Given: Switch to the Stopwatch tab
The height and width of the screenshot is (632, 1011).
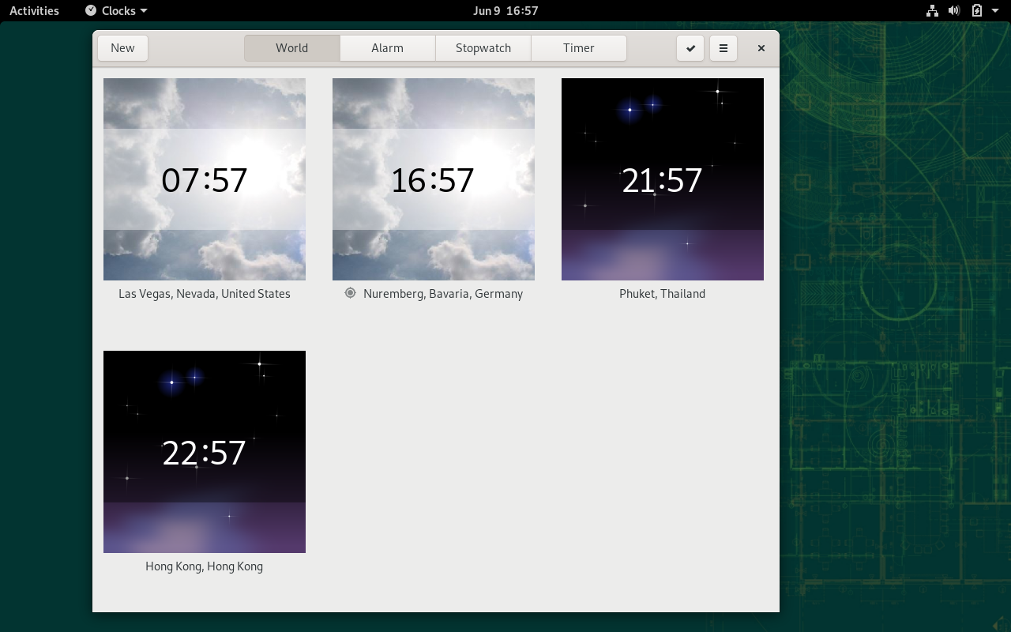Looking at the screenshot, I should click(483, 48).
